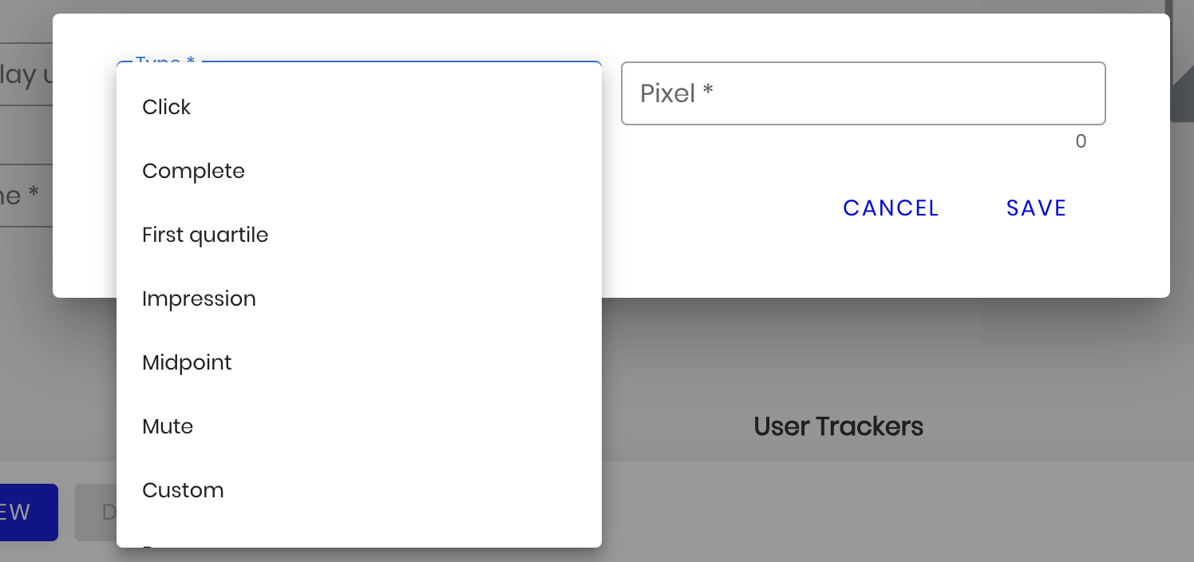The height and width of the screenshot is (562, 1194).
Task: Click the partially hidden 'lay u' field
Action: click(26, 74)
